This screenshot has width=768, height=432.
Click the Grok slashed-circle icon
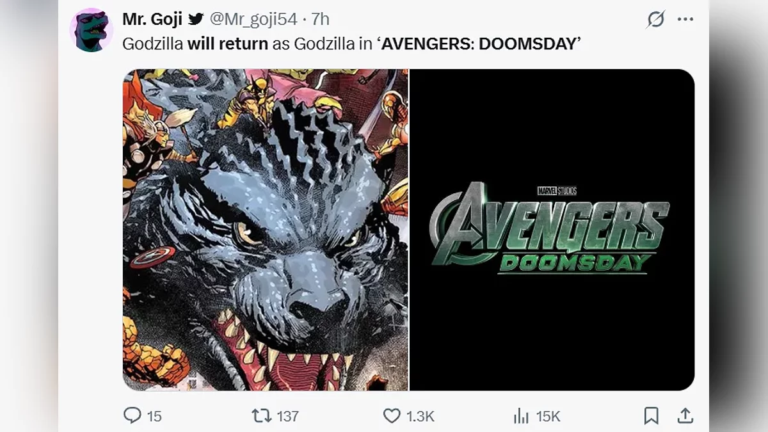point(655,20)
